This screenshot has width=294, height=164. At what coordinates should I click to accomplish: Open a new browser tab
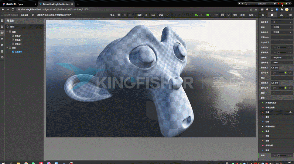[78, 4]
